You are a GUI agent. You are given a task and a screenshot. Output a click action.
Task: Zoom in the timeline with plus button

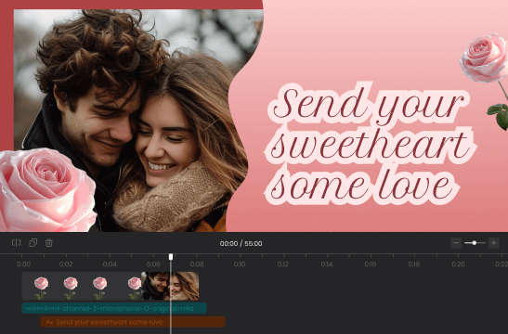tap(494, 243)
